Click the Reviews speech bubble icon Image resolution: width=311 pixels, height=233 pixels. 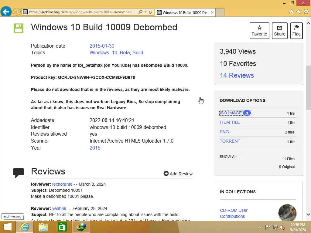[19, 173]
